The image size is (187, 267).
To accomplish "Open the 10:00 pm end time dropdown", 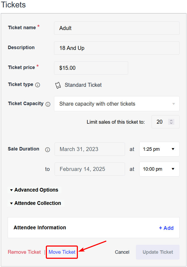I will (159, 169).
